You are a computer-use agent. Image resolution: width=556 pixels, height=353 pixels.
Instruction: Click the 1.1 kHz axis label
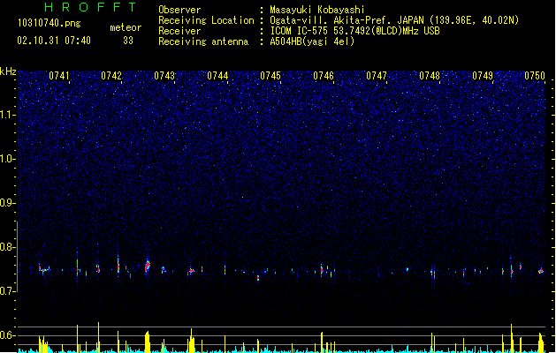[x=7, y=115]
